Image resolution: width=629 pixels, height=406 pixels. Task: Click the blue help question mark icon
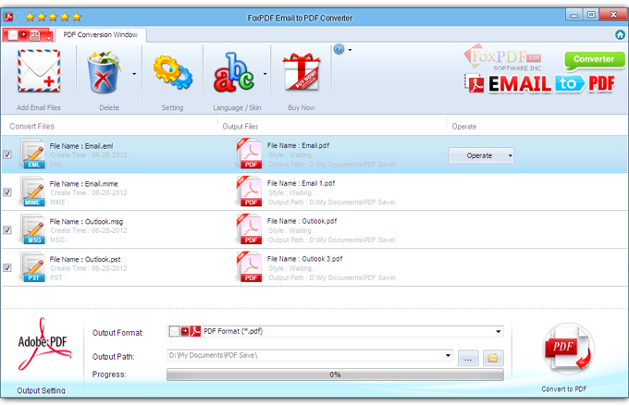click(x=339, y=49)
